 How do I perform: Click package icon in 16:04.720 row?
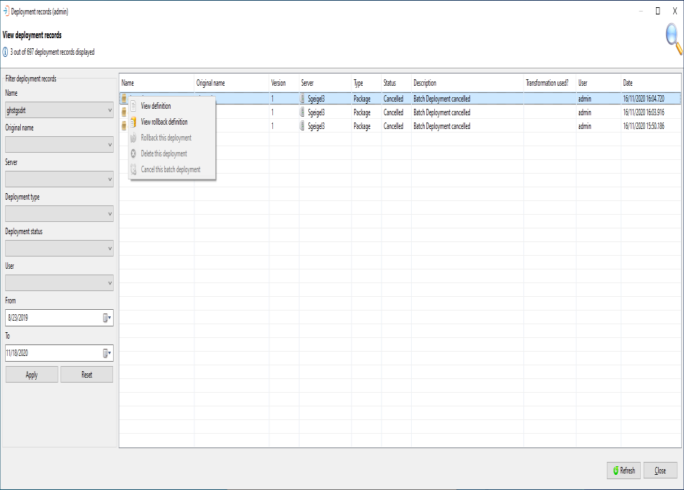tap(124, 99)
